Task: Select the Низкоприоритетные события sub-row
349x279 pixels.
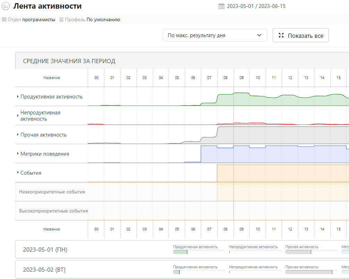Action: point(52,192)
